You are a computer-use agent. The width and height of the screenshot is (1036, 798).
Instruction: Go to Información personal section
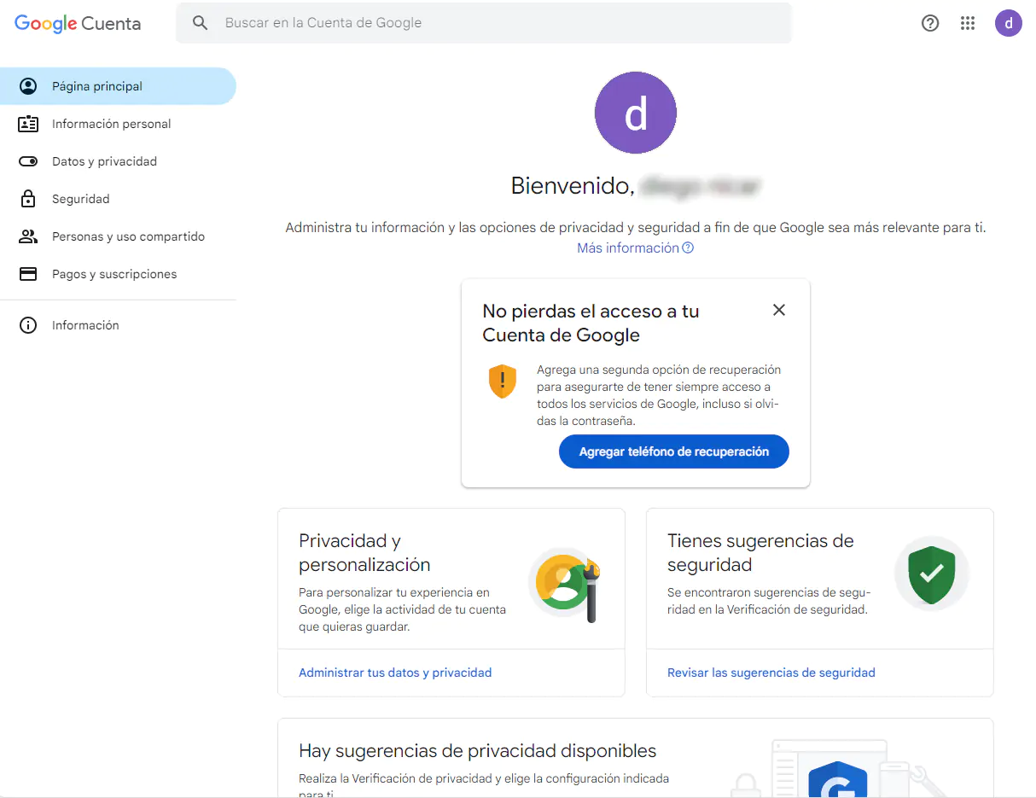111,124
